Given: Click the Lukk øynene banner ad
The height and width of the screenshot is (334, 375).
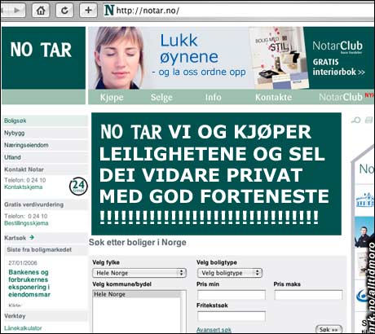Looking at the screenshot, I should pyautogui.click(x=169, y=58).
